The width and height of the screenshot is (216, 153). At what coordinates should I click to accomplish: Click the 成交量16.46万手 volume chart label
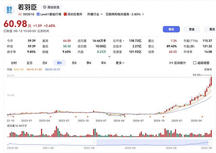[x=17, y=126]
